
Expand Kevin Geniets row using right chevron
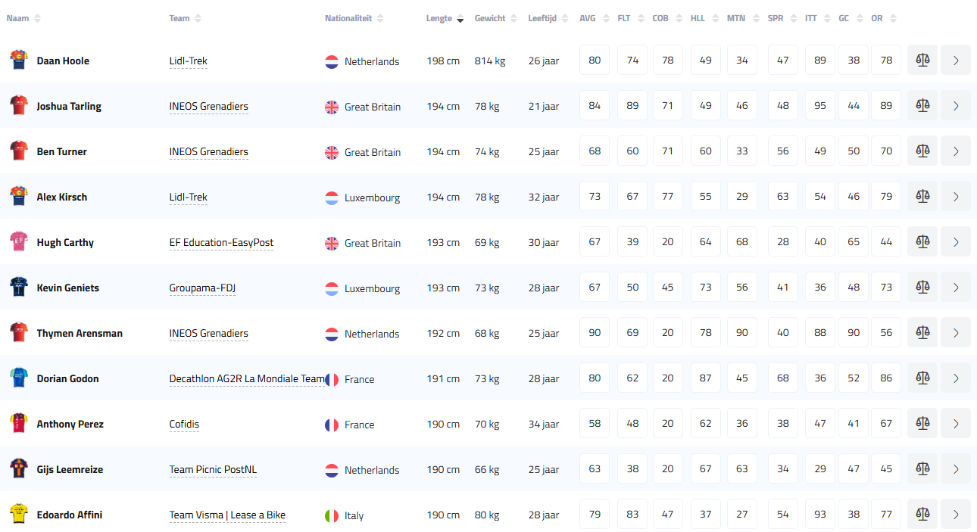coord(955,288)
